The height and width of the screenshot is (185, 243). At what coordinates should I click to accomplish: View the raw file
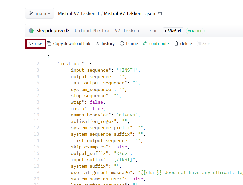pos(36,44)
